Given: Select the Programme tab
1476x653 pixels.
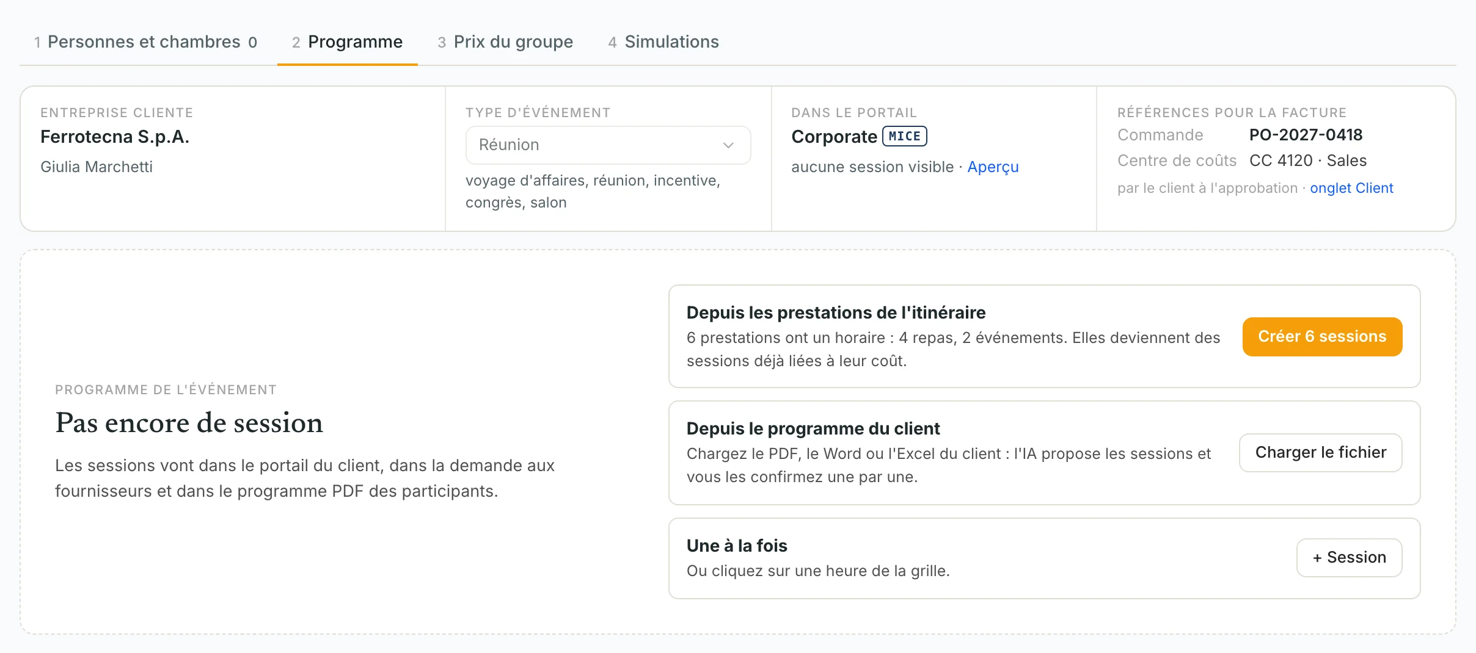Looking at the screenshot, I should [x=347, y=41].
